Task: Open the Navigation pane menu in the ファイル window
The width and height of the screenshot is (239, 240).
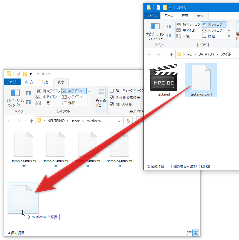Action: pyautogui.click(x=155, y=32)
